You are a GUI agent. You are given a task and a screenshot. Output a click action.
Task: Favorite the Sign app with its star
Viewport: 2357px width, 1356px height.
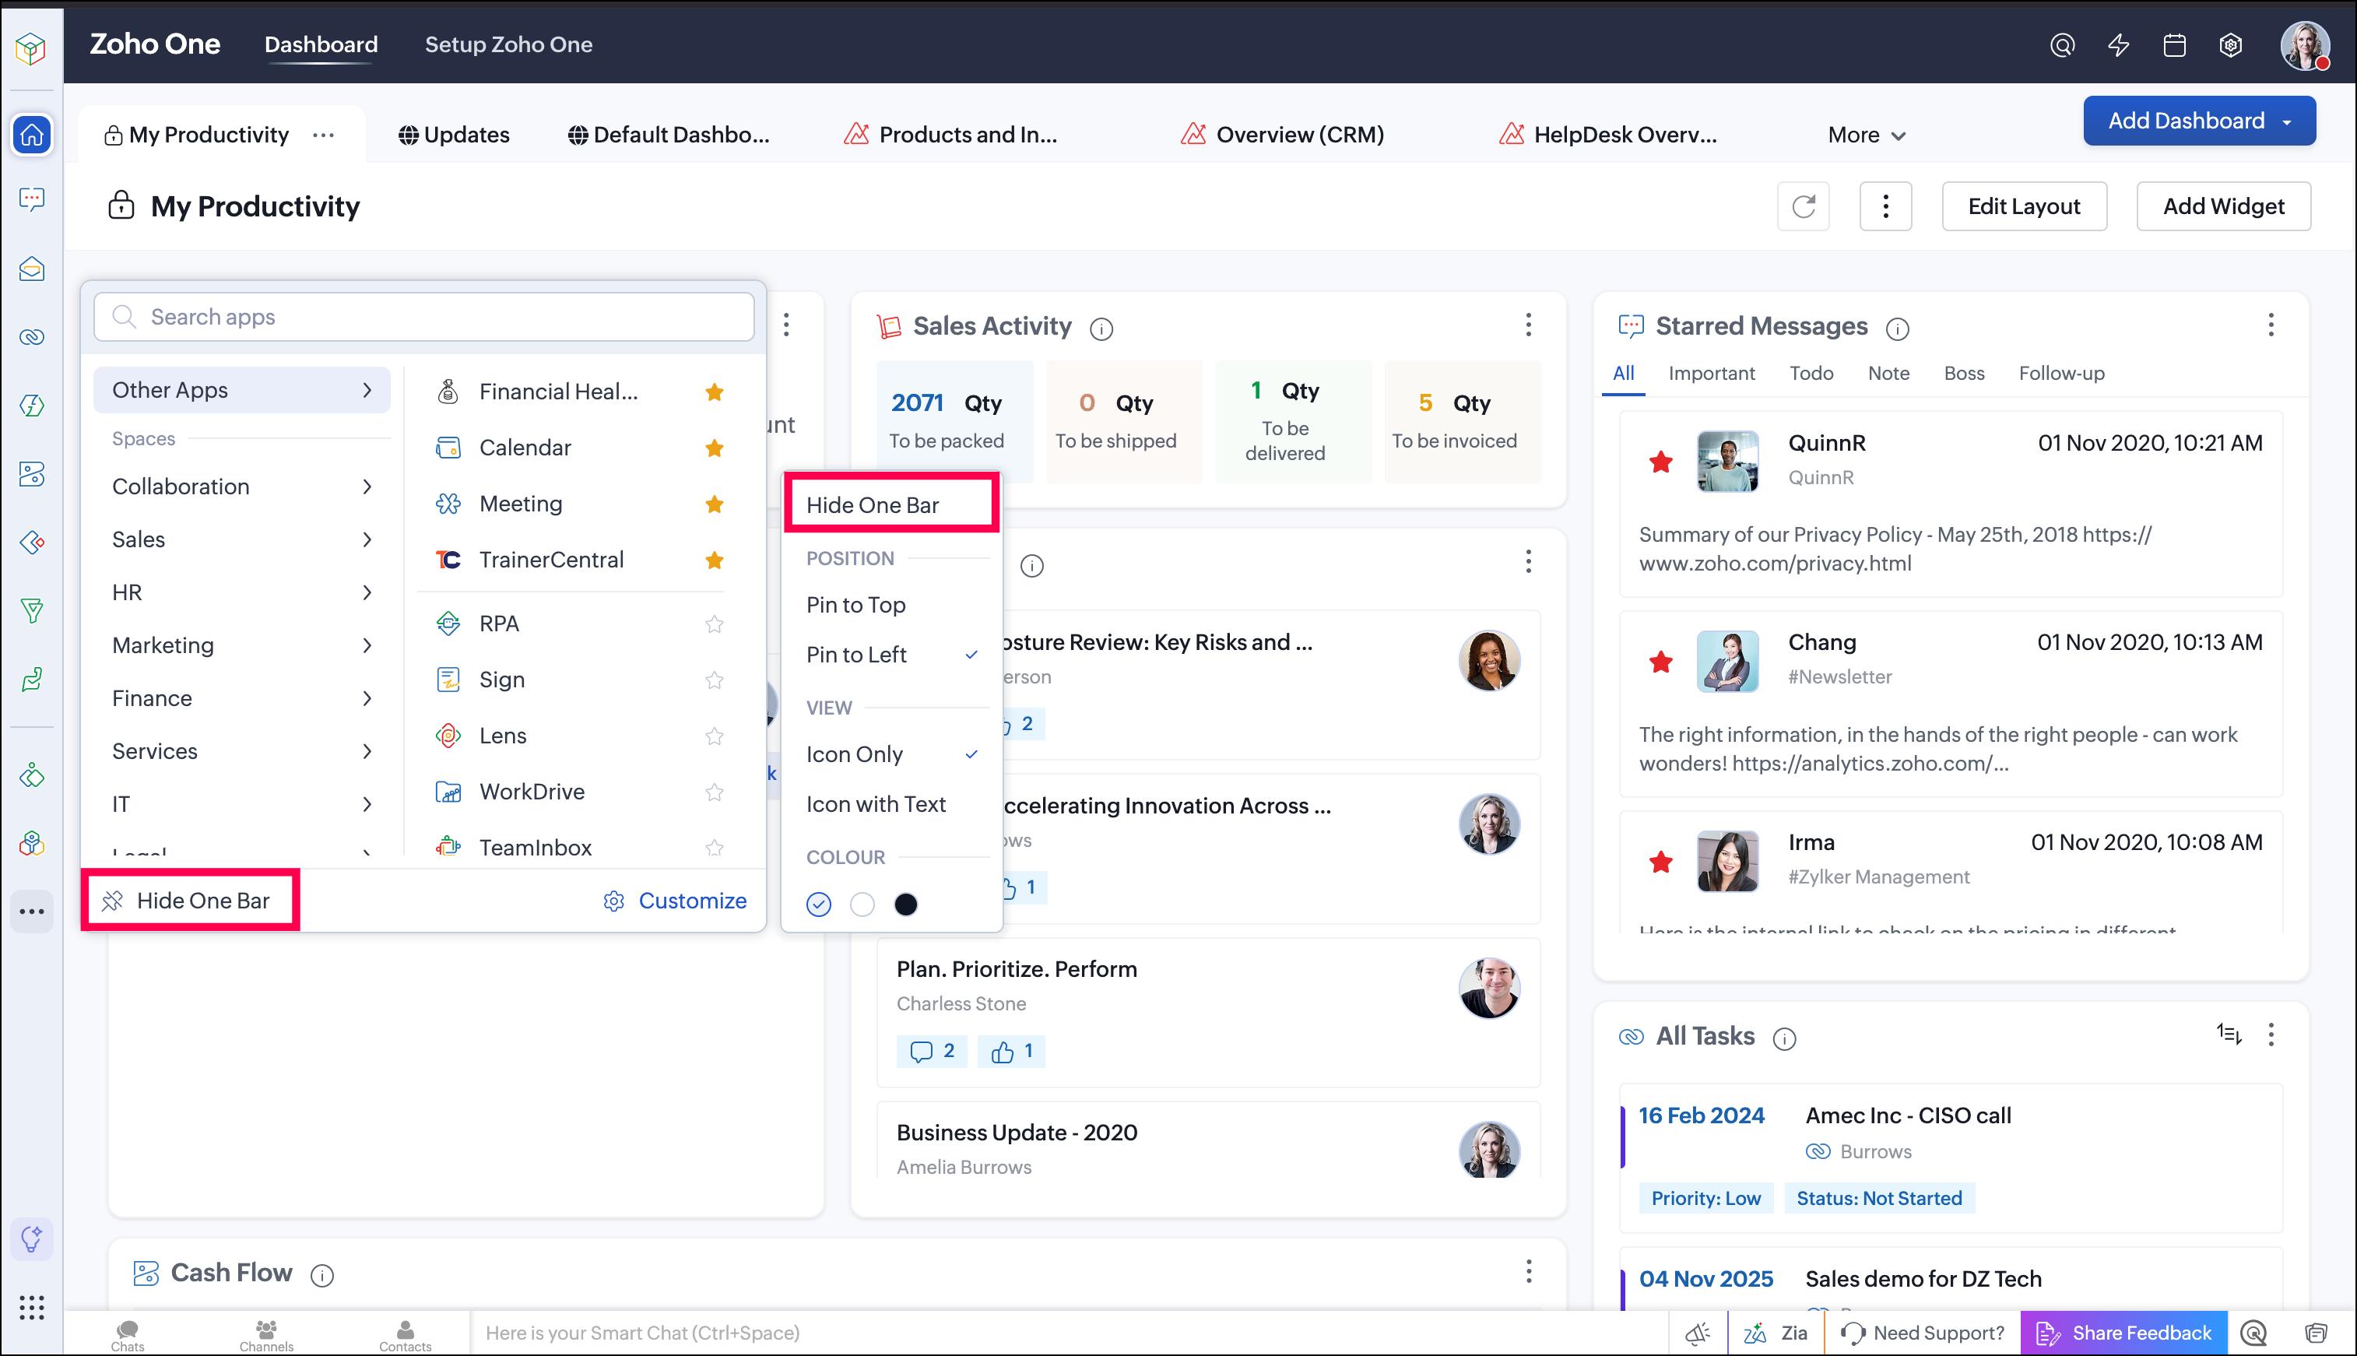click(715, 680)
